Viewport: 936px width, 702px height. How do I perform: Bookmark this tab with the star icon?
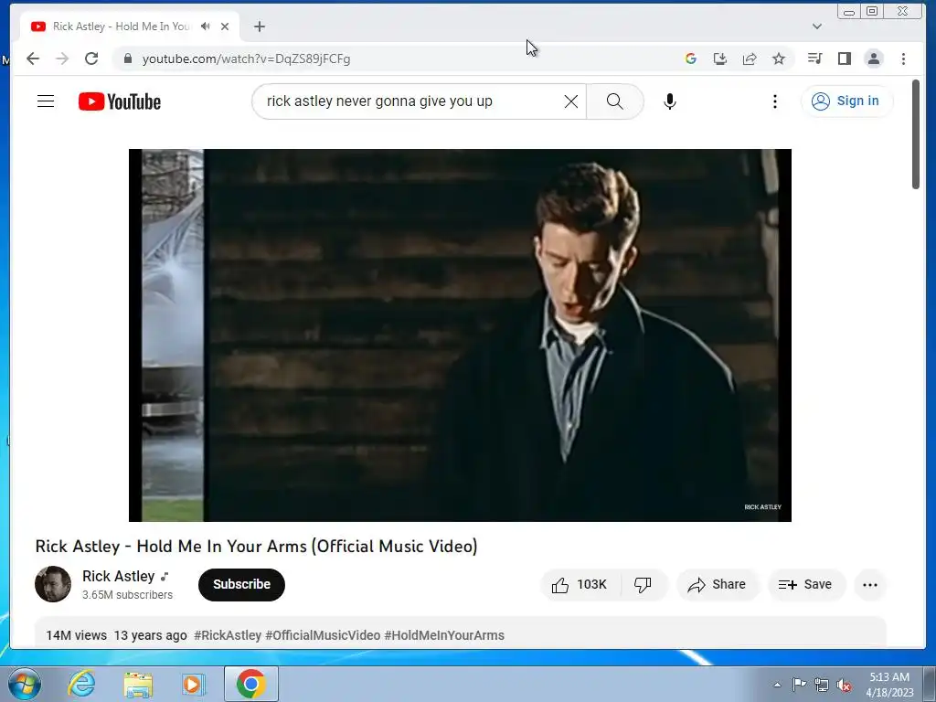779,58
